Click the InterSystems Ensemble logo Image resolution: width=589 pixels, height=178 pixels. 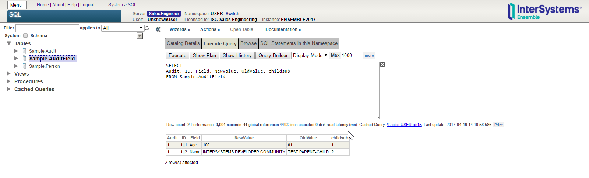point(544,11)
